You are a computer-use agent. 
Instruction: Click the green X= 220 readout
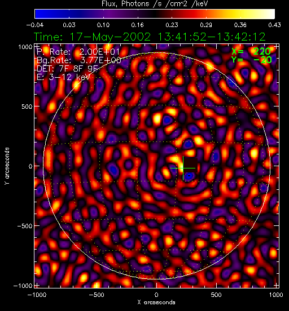(251, 52)
